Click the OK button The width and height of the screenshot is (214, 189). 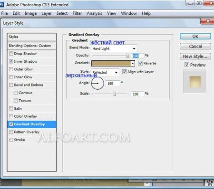[x=195, y=37]
